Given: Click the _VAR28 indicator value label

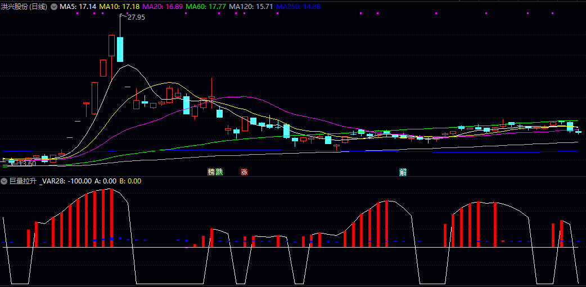Looking at the screenshot, I should click(66, 181).
